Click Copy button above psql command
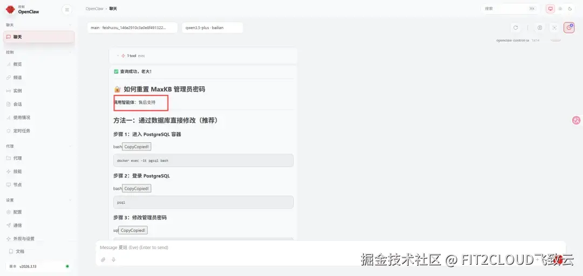Image resolution: width=583 pixels, height=276 pixels. [x=137, y=188]
